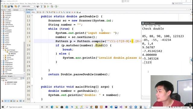Image resolution: width=193 pixels, height=109 pixels.
Task: Select the Source editor view button
Action: coord(28,12)
